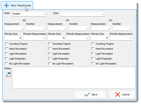Click the blue plus New Visual Acuity icon
This screenshot has height=105, width=141.
(6, 5)
